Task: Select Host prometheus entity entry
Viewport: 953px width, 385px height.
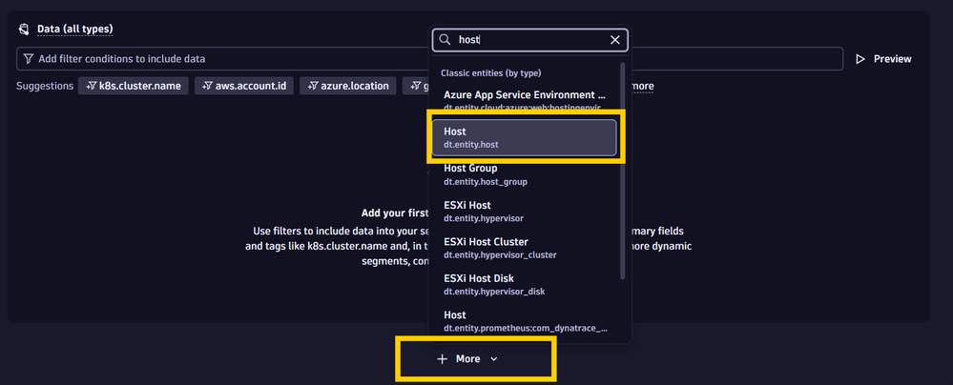Action: (525, 321)
